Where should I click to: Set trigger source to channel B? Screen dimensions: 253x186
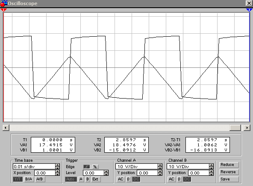click(x=88, y=179)
